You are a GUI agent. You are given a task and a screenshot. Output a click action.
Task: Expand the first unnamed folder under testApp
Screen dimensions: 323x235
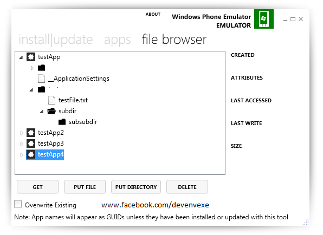pyautogui.click(x=32, y=68)
